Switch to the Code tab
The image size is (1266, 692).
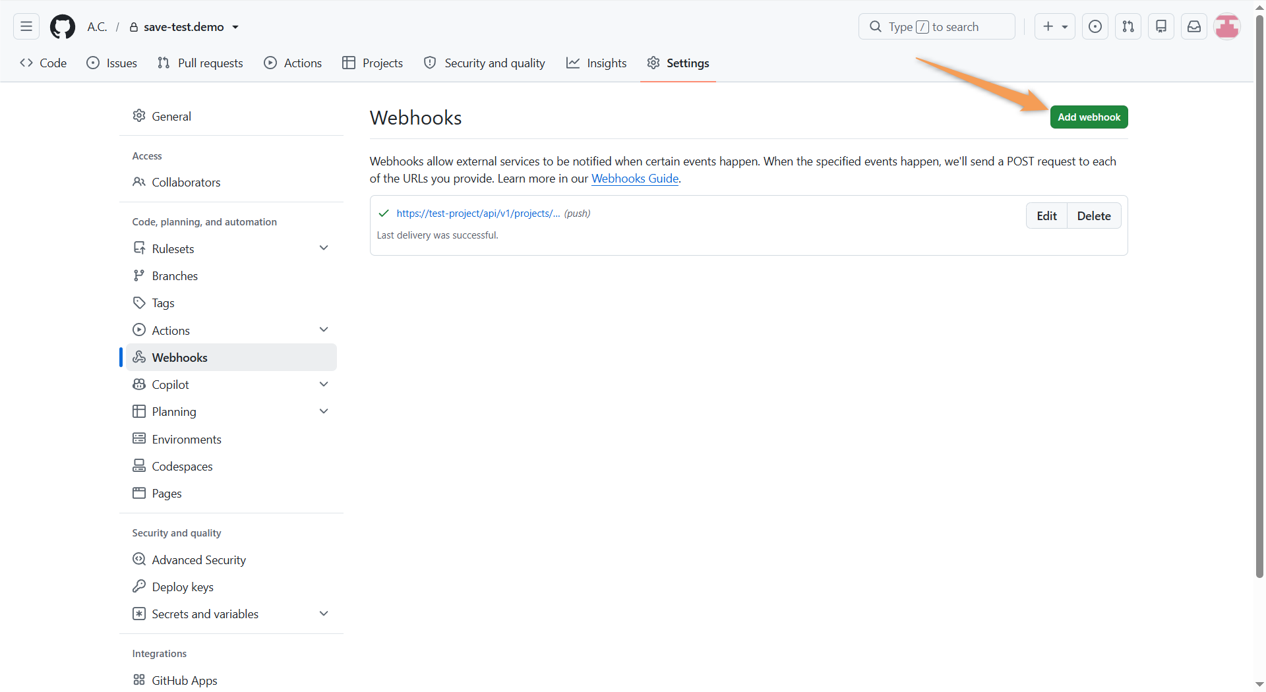coord(44,63)
